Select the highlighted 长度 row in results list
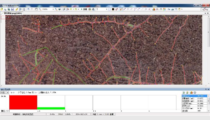This screenshot has height=120, width=210. tap(195, 96)
